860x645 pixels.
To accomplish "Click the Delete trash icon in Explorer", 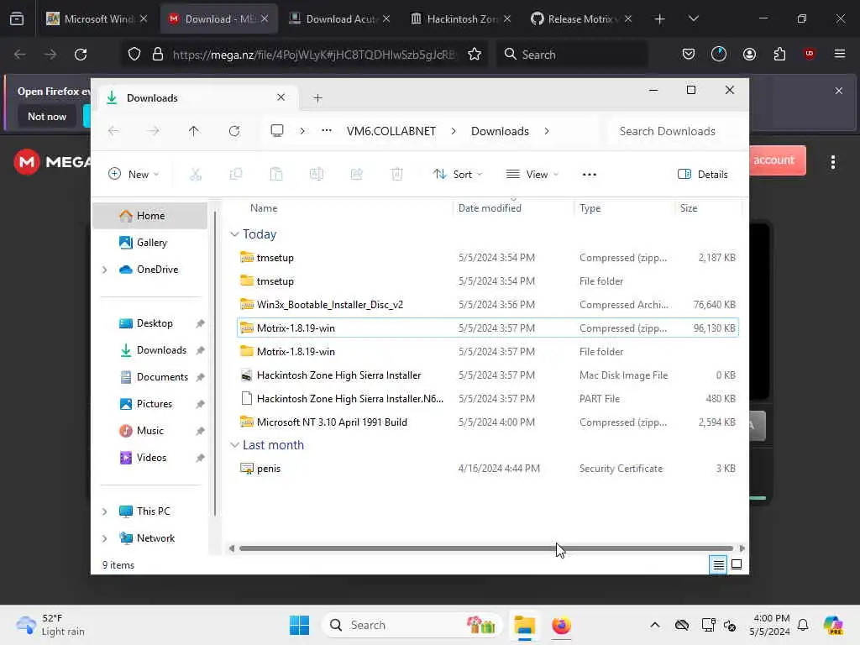I will click(397, 175).
